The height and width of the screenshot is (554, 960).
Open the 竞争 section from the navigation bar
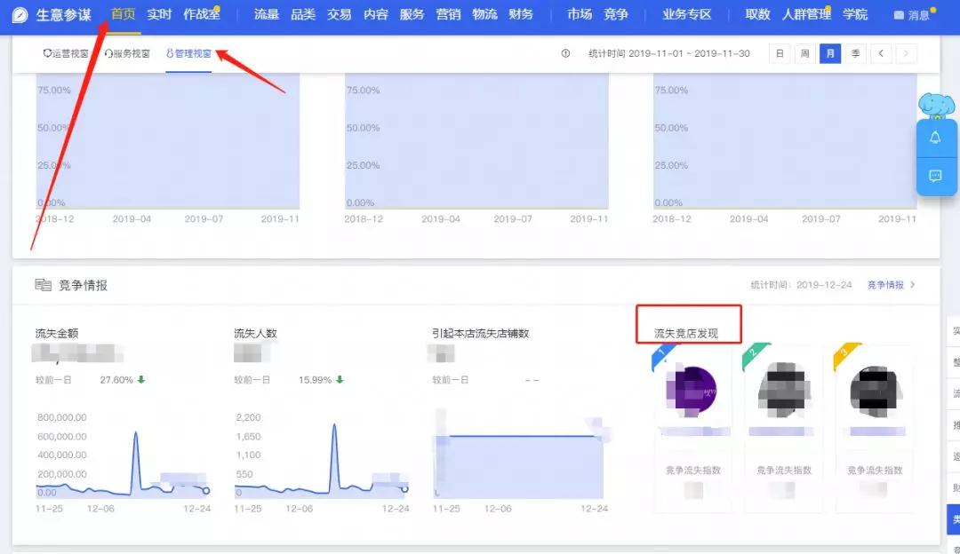point(617,13)
